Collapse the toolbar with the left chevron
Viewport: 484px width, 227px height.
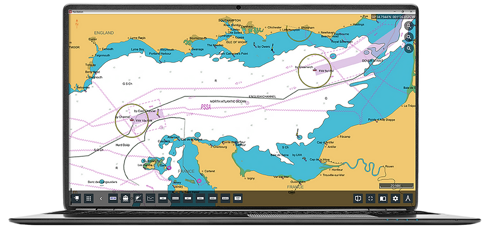(x=101, y=198)
